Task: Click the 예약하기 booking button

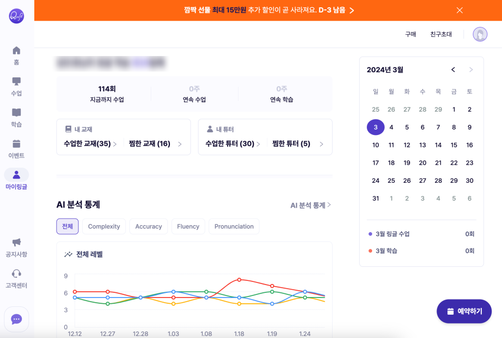Action: [464, 311]
